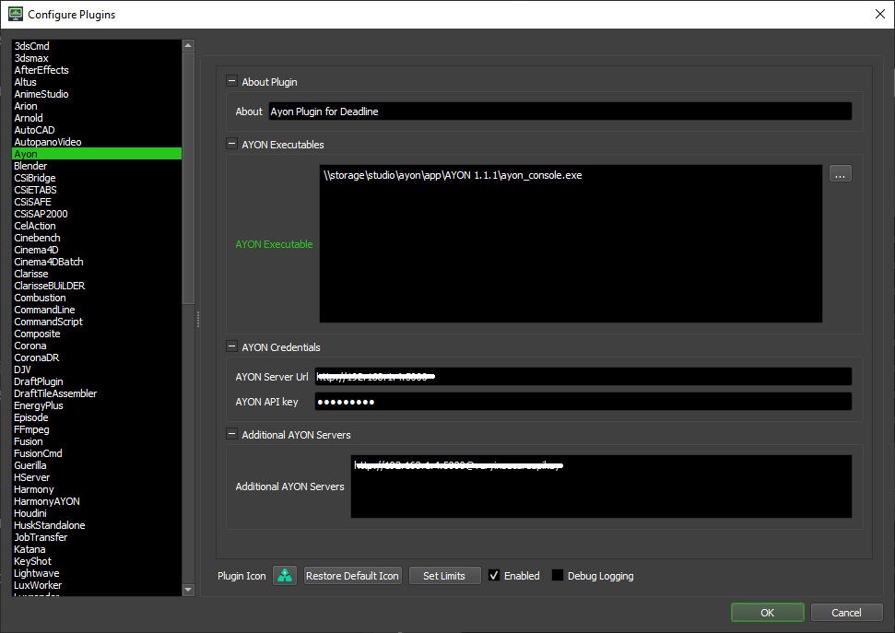Screen dimensions: 895x633
Task: Collapse the About Plugin section
Action: point(231,82)
